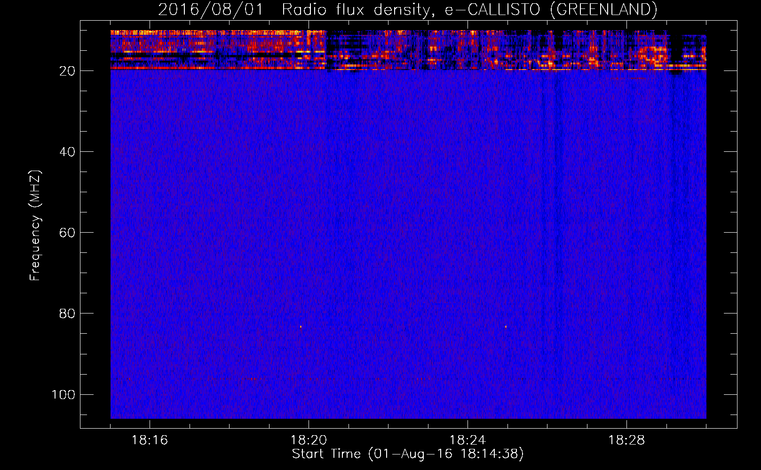The image size is (761, 470).
Task: Click the 100 MHz frequency tick label
Action: [63, 394]
